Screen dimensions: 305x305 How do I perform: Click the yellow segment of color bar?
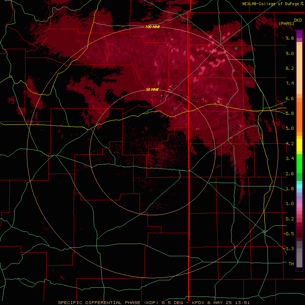coord(299,145)
